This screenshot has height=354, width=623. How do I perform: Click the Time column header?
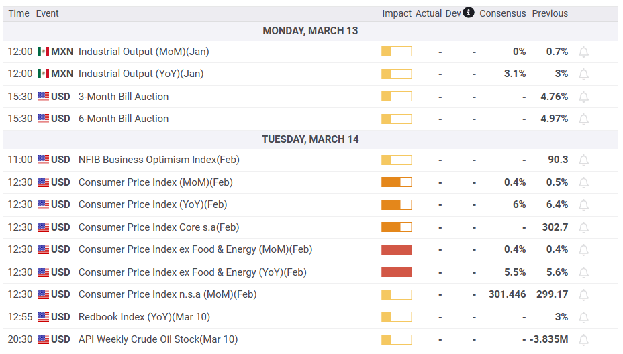point(19,13)
